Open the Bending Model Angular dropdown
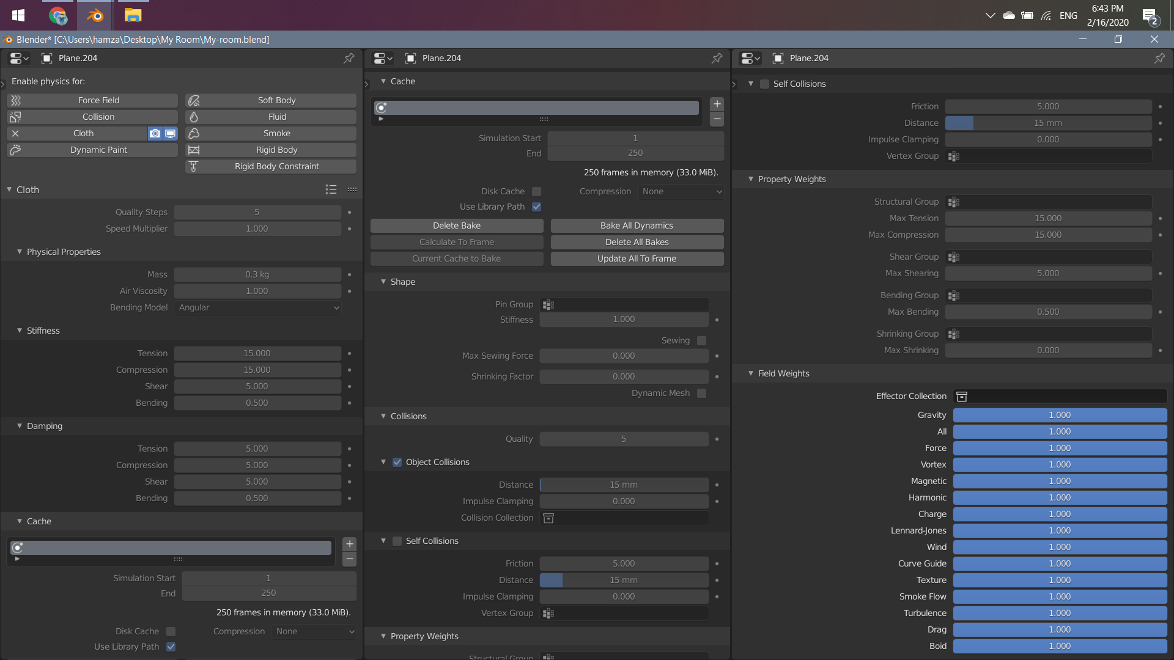The width and height of the screenshot is (1174, 660). coord(257,307)
